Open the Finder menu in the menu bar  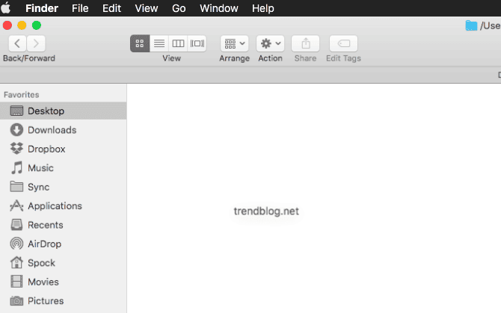click(42, 8)
